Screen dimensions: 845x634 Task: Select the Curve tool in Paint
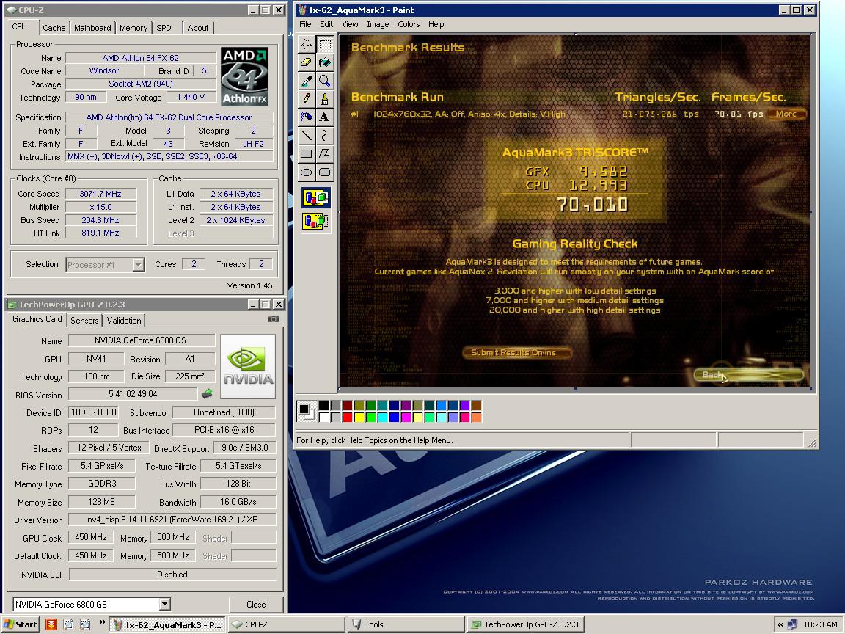(324, 135)
